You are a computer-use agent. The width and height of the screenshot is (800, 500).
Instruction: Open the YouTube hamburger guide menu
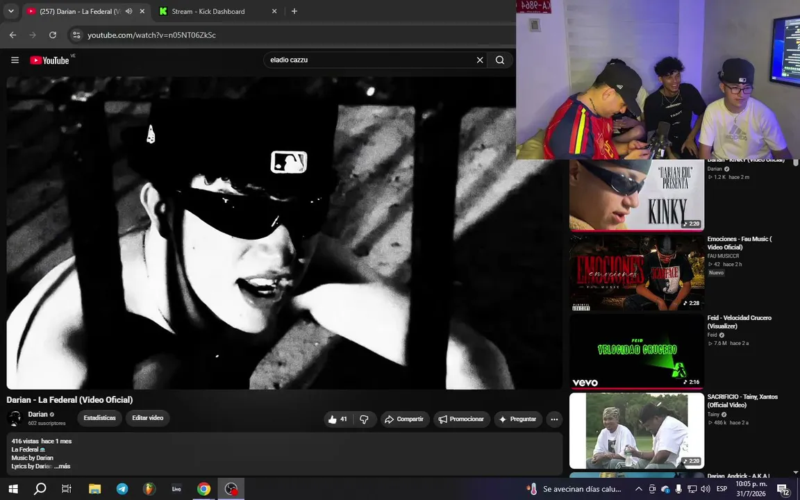[15, 60]
